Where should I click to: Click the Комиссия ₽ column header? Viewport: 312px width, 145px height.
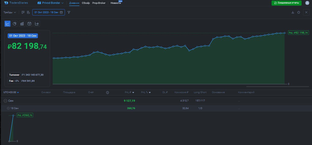pyautogui.click(x=181, y=92)
